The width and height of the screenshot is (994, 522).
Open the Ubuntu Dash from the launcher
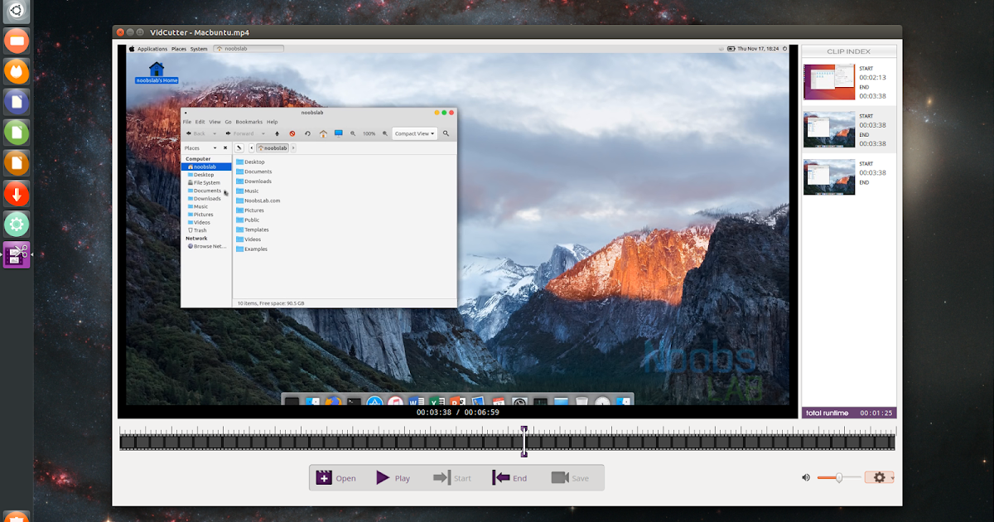[x=17, y=11]
